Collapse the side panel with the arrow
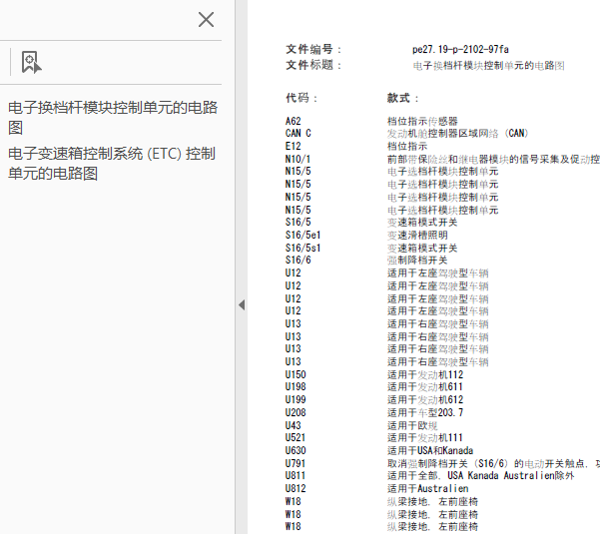Viewport: 600px width, 534px height. pos(242,304)
